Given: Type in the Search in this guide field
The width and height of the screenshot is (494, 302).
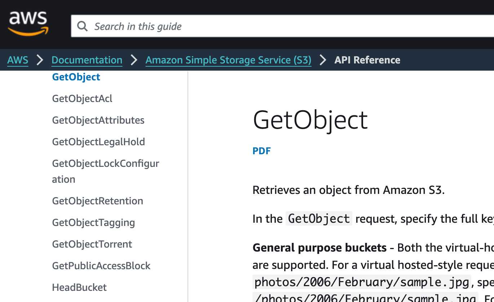Looking at the screenshot, I should pos(281,26).
